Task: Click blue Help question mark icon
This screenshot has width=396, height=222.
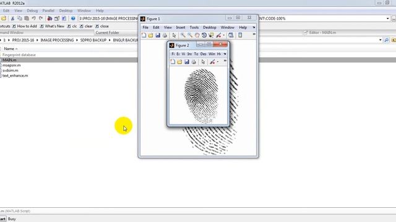Action: click(73, 18)
